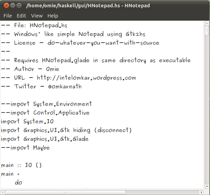Close the HNotepad window

(x=6, y=6)
